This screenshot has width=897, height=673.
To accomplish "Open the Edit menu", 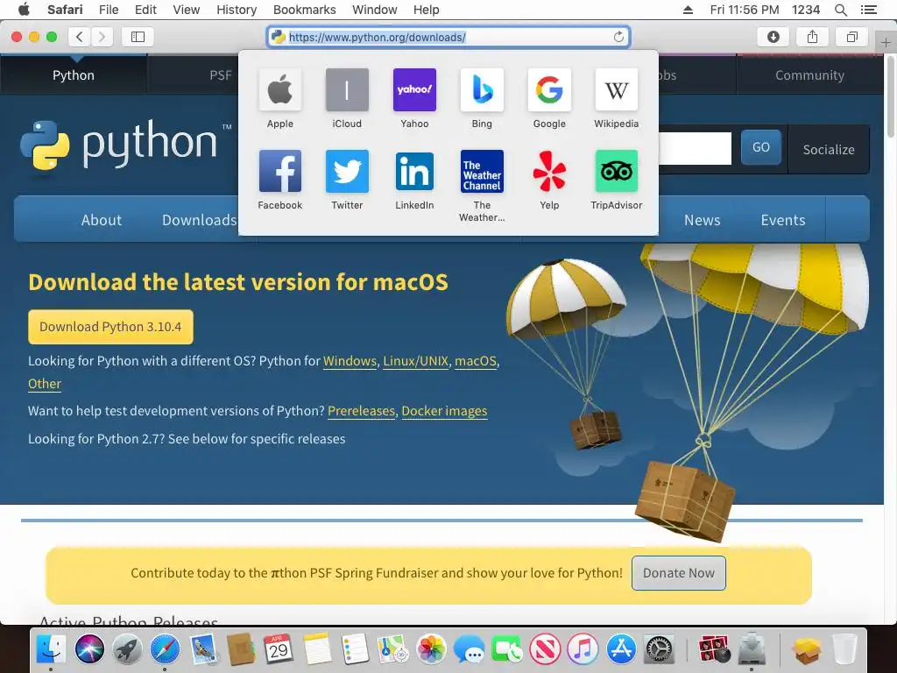I will coord(145,10).
